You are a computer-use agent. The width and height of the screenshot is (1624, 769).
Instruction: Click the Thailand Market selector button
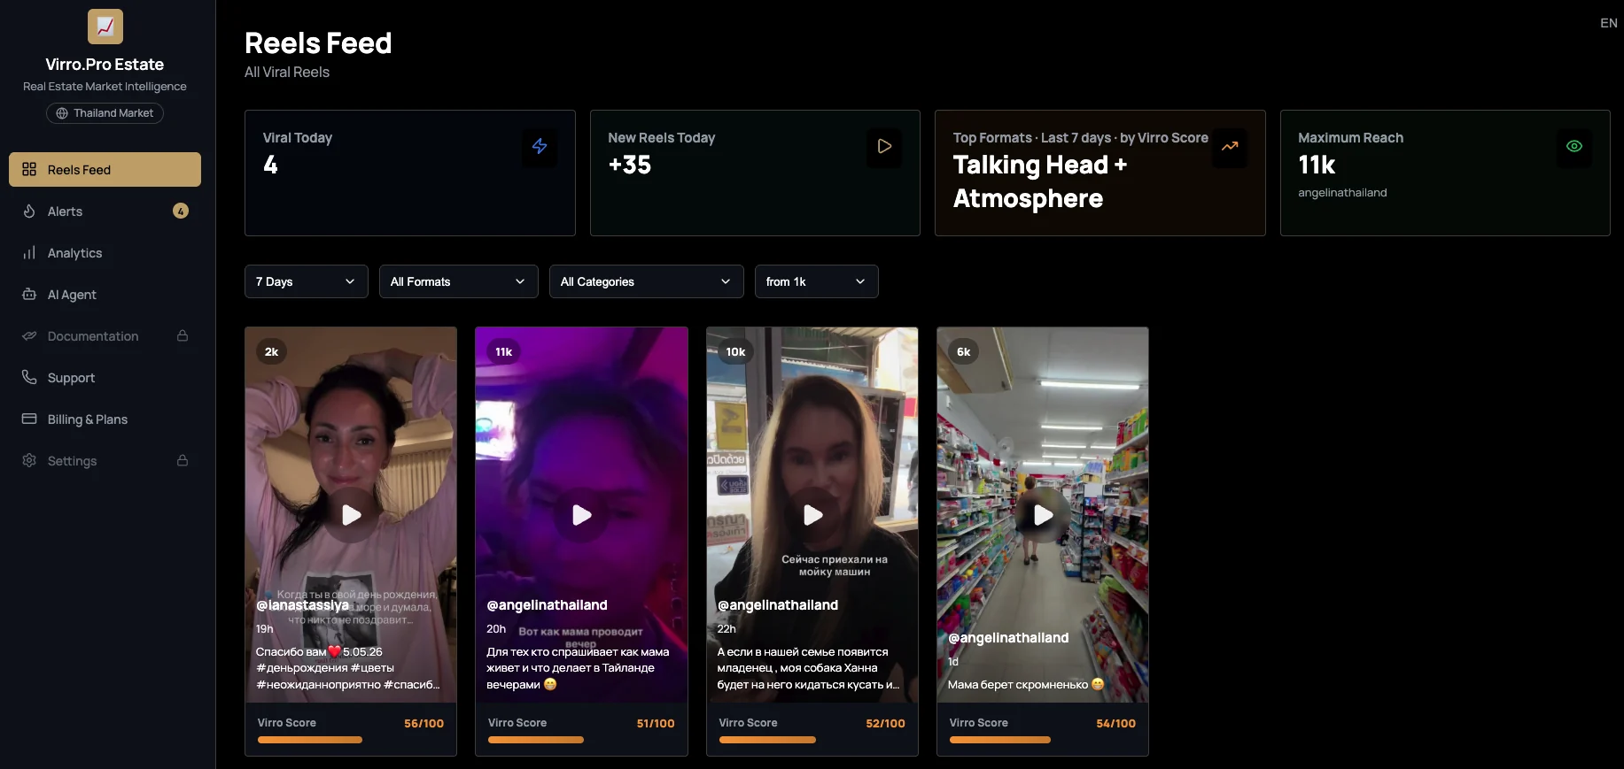point(105,113)
